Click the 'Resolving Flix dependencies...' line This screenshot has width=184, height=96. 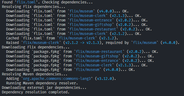pyautogui.click(x=34, y=7)
